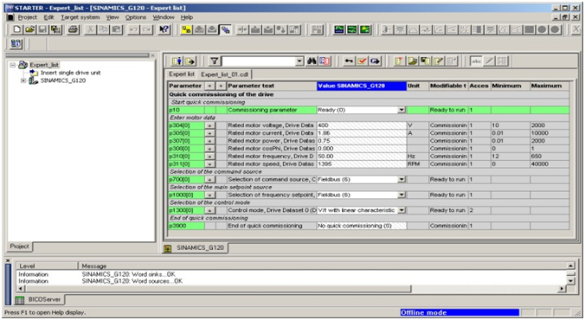The width and height of the screenshot is (585, 320).
Task: Click the compare icon beside binoculars
Action: tap(325, 61)
